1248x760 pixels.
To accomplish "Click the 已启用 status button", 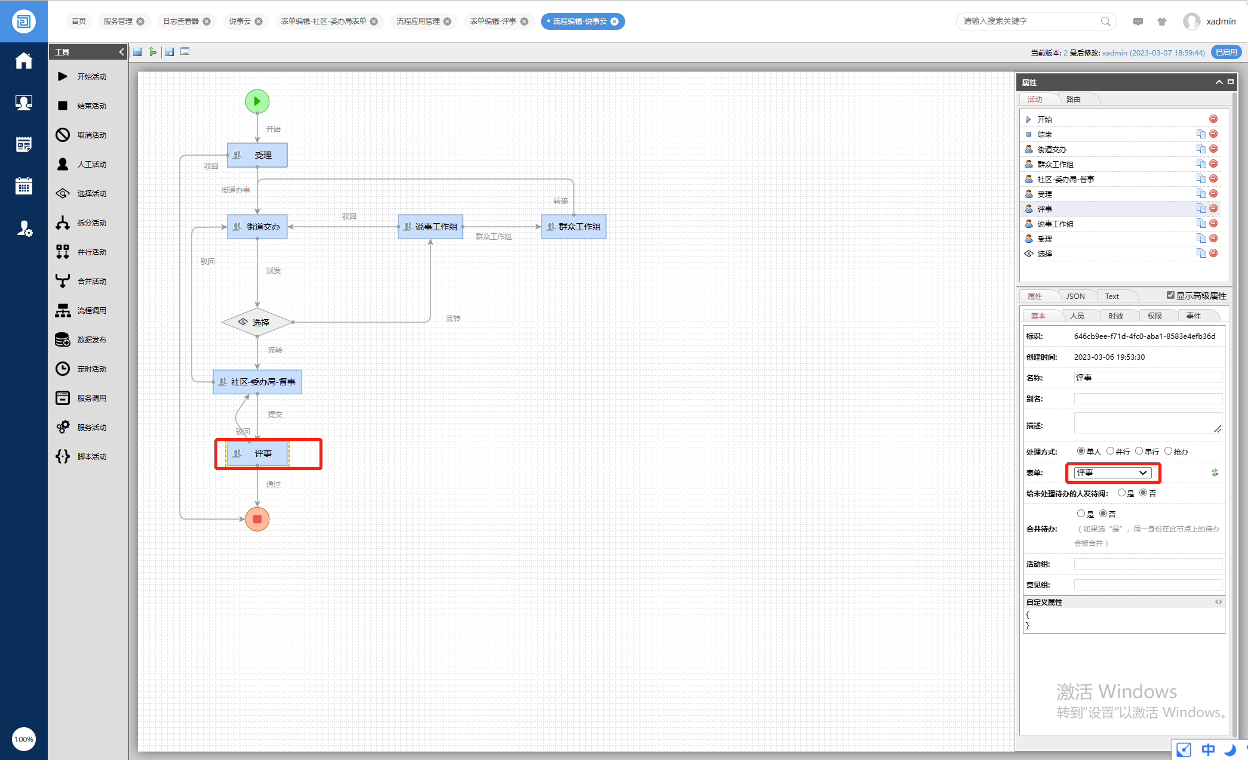I will point(1226,52).
